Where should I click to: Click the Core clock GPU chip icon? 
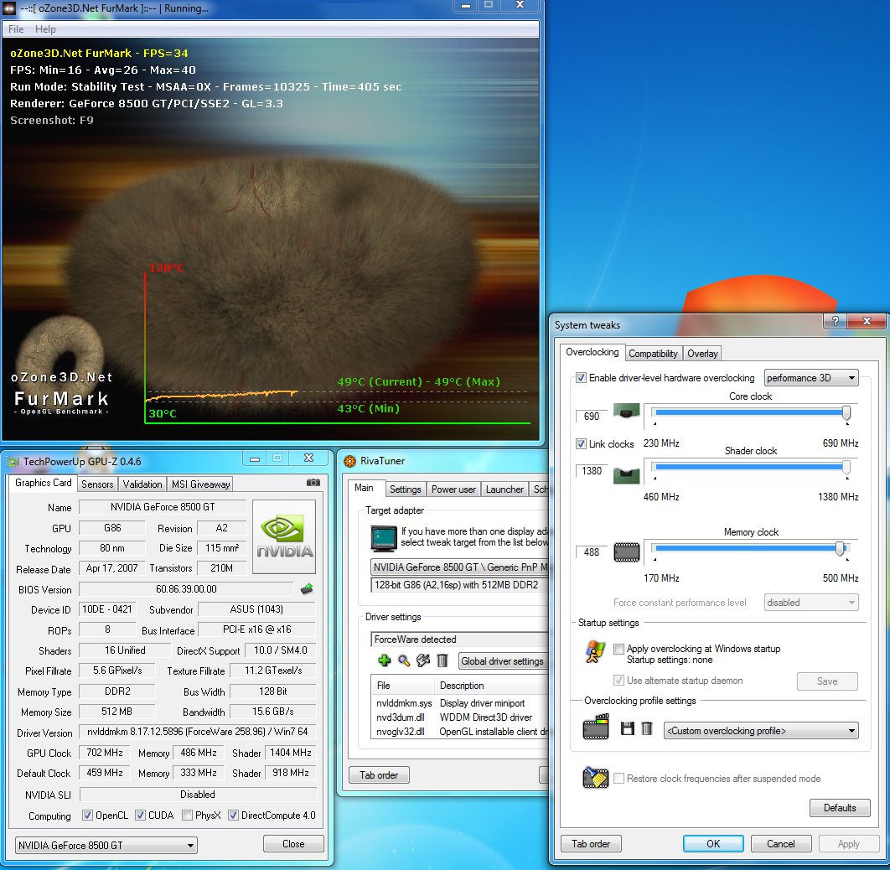pyautogui.click(x=627, y=411)
